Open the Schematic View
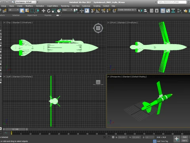 (173, 11)
